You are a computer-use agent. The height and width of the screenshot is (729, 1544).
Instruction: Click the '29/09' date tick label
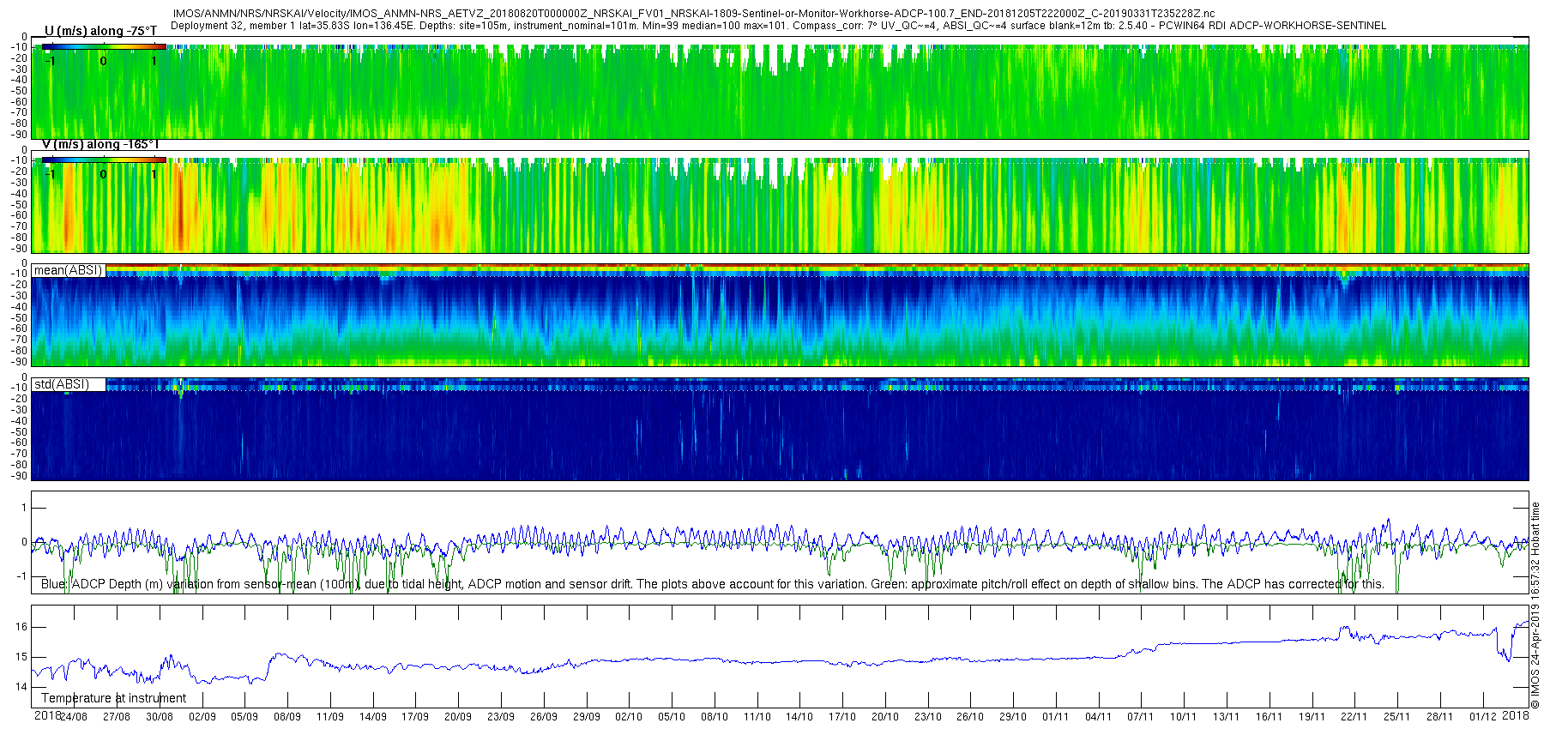coord(587,717)
